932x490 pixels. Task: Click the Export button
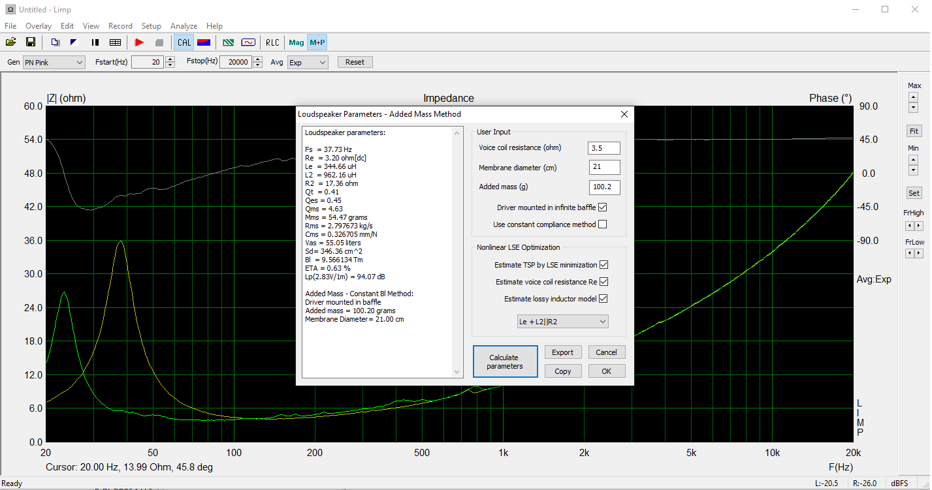[x=562, y=352]
